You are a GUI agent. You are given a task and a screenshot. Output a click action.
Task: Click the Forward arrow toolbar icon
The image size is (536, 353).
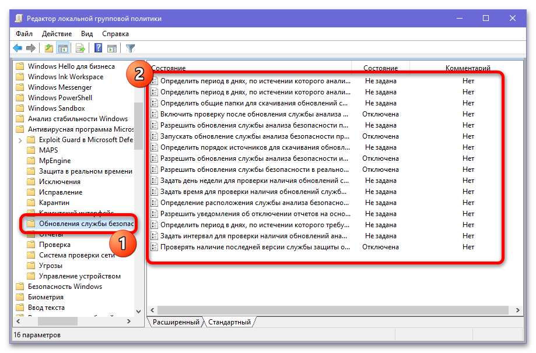(31, 48)
